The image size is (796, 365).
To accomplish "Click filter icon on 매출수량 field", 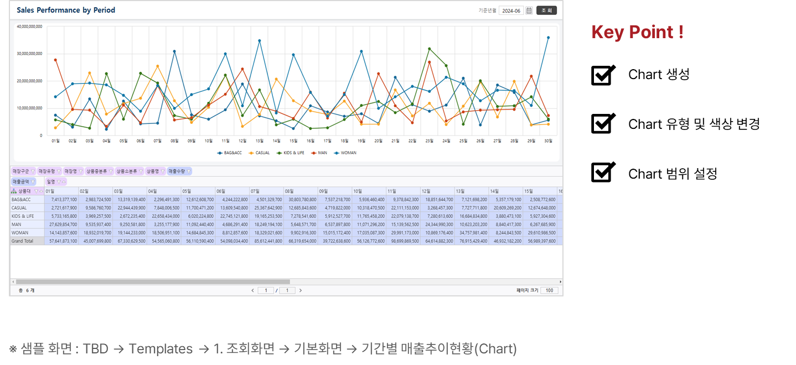I will point(189,171).
